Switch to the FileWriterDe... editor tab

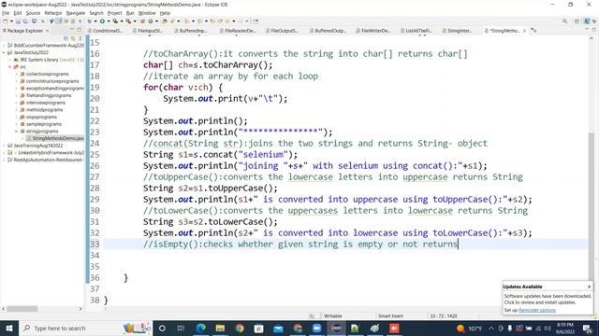point(373,31)
